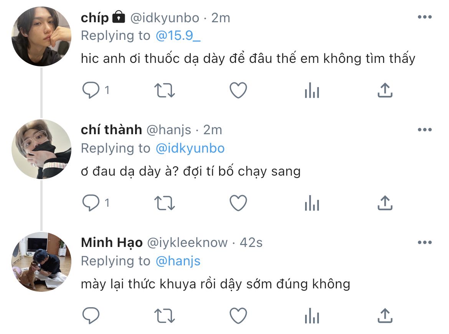Retweet chíp's tweet
Screen dimensions: 449x334
[164, 90]
